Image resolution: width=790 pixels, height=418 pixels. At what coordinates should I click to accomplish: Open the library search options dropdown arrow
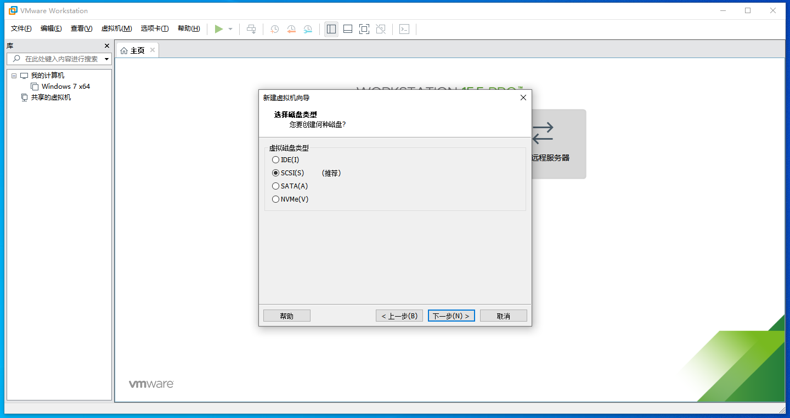pyautogui.click(x=107, y=59)
